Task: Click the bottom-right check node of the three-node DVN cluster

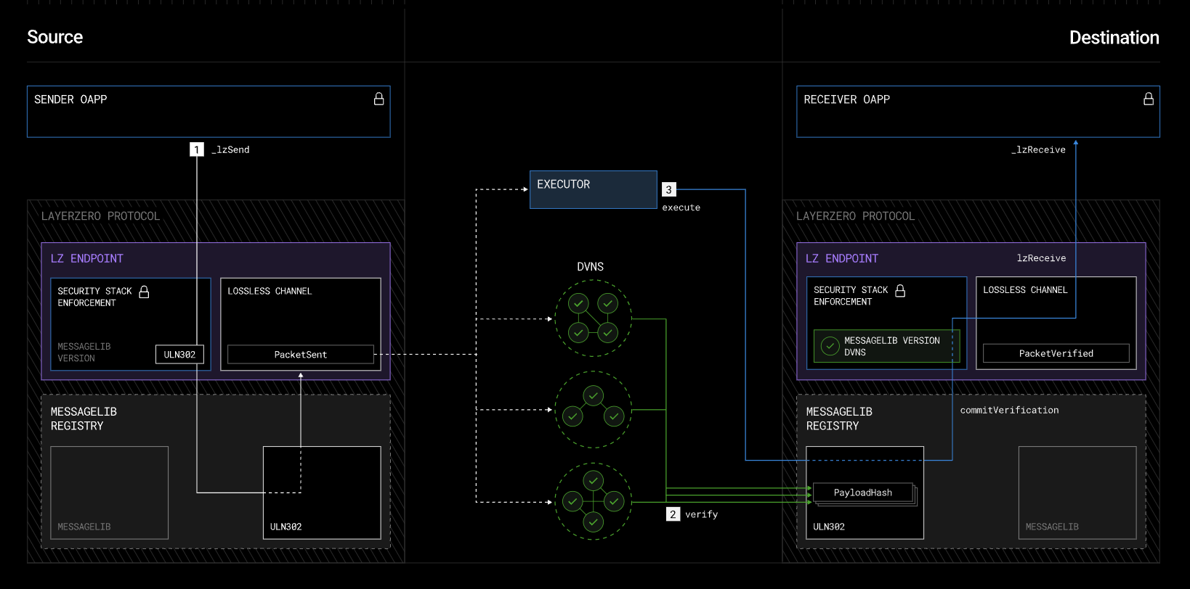Action: pos(615,416)
